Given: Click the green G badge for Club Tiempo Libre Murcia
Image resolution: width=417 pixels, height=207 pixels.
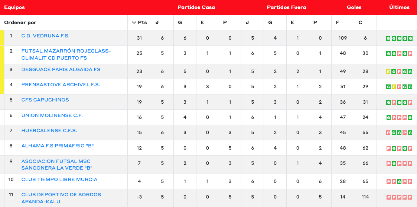Looking at the screenshot, I should pyautogui.click(x=400, y=182).
